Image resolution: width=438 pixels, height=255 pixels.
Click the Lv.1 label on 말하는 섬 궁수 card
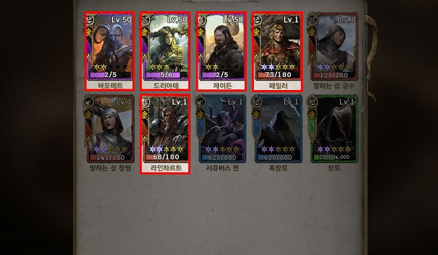coord(347,20)
